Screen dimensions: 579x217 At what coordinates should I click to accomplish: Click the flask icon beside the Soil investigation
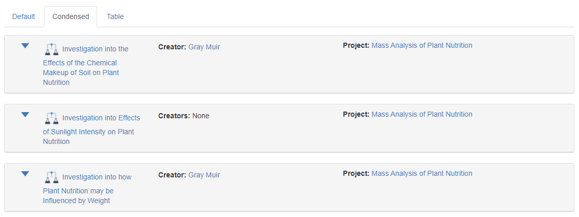coord(51,49)
